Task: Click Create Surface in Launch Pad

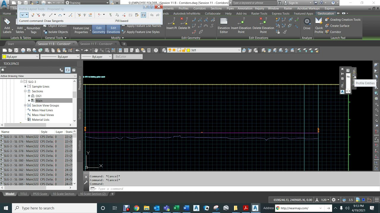Action: pyautogui.click(x=337, y=26)
